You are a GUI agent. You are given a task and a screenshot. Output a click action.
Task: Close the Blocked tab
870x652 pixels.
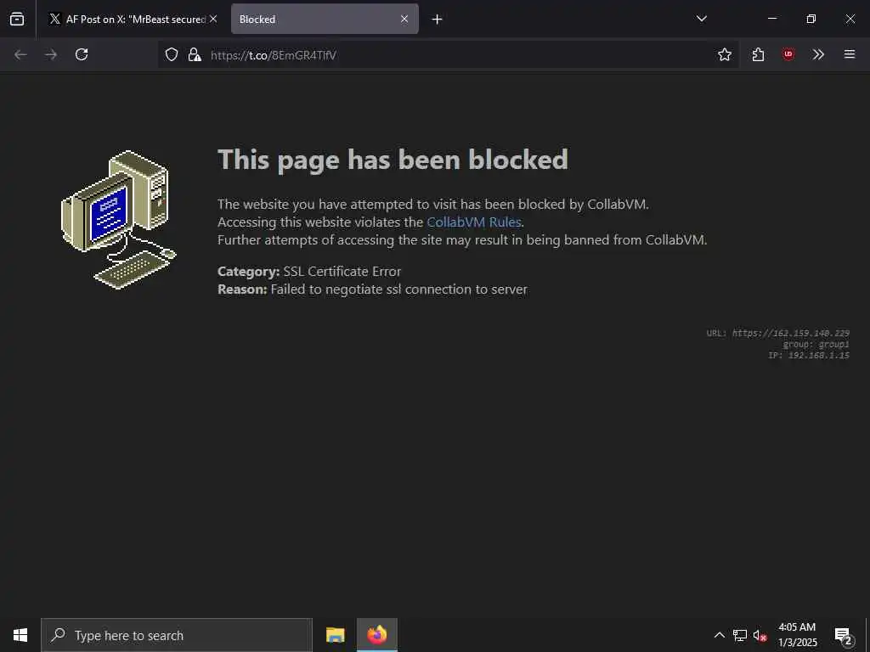[404, 19]
